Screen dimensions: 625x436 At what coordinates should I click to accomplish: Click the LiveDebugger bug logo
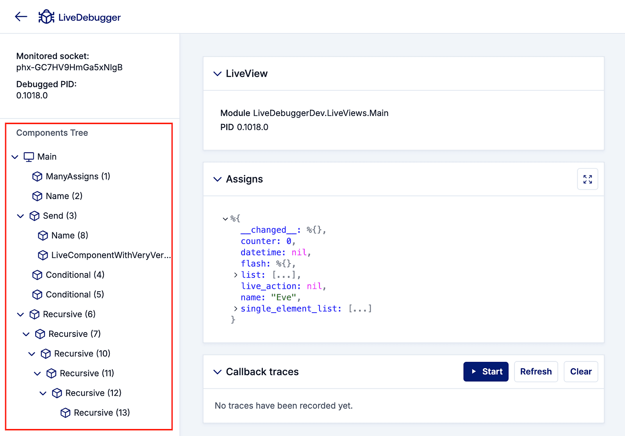pos(46,17)
